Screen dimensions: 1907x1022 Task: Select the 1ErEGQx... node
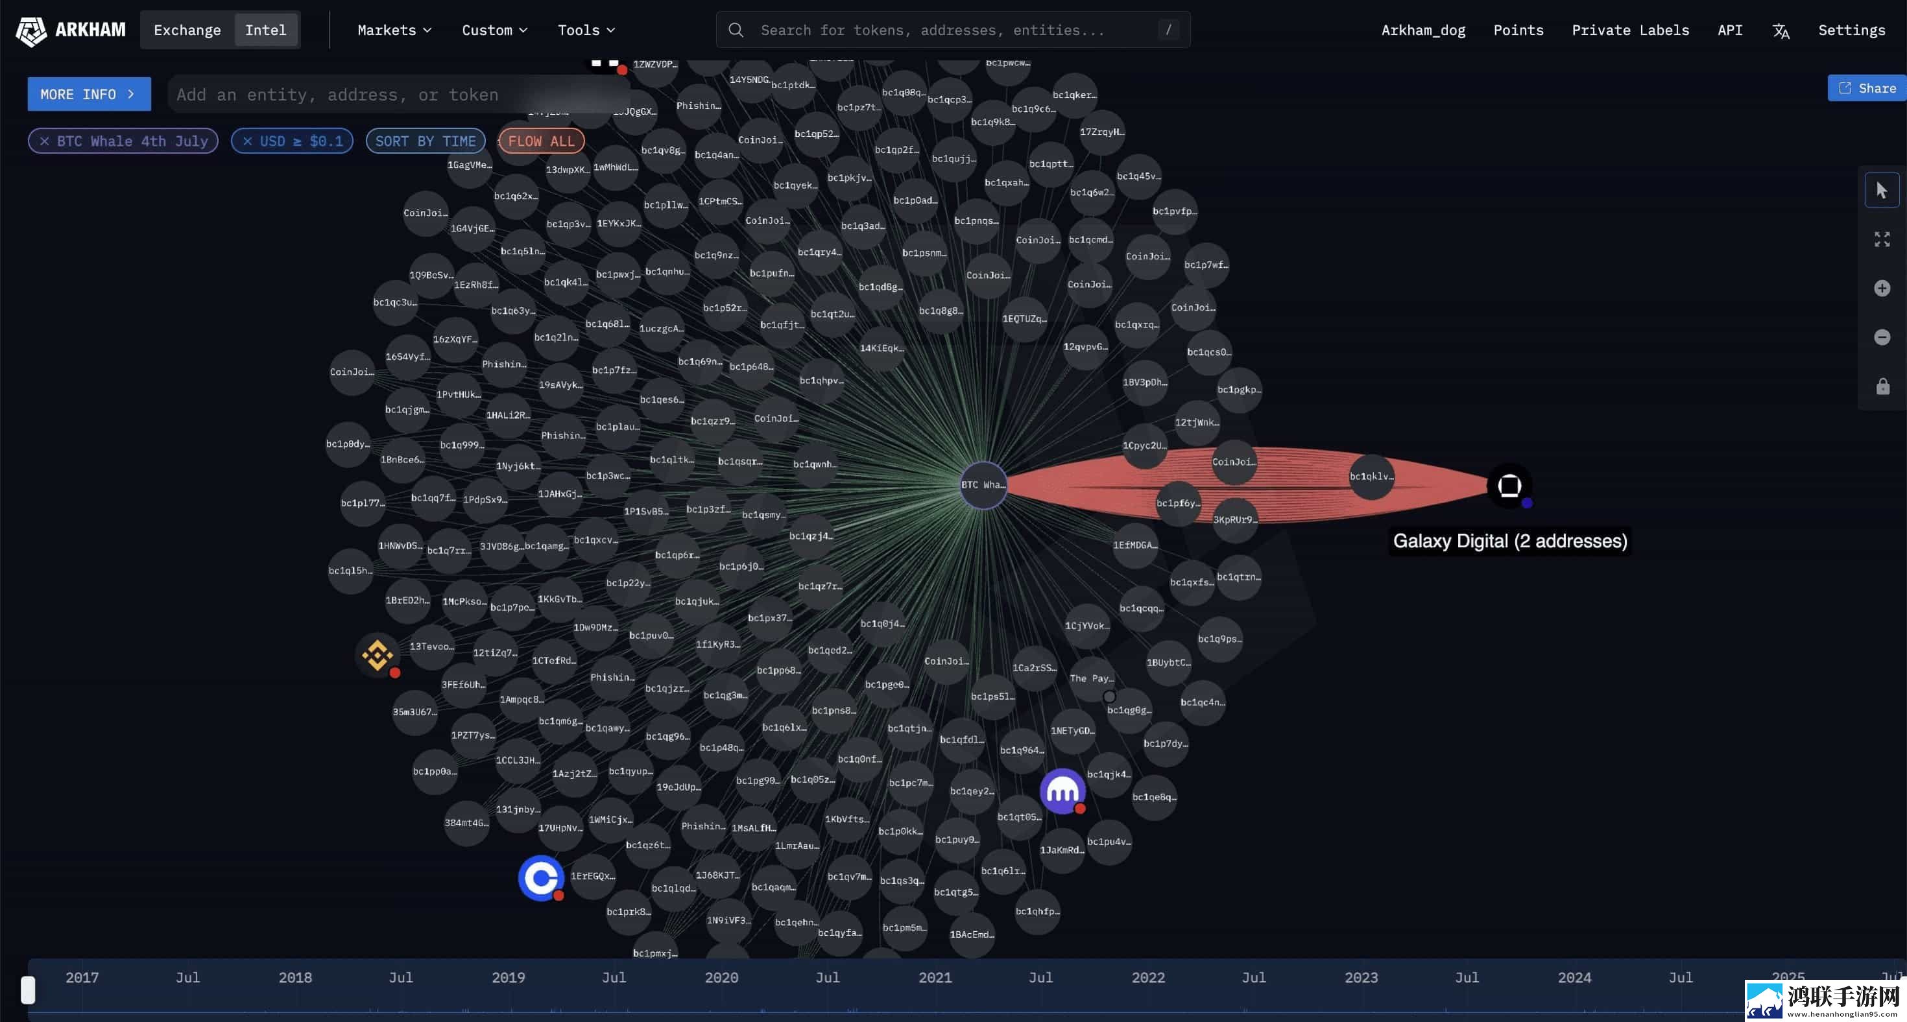click(592, 876)
